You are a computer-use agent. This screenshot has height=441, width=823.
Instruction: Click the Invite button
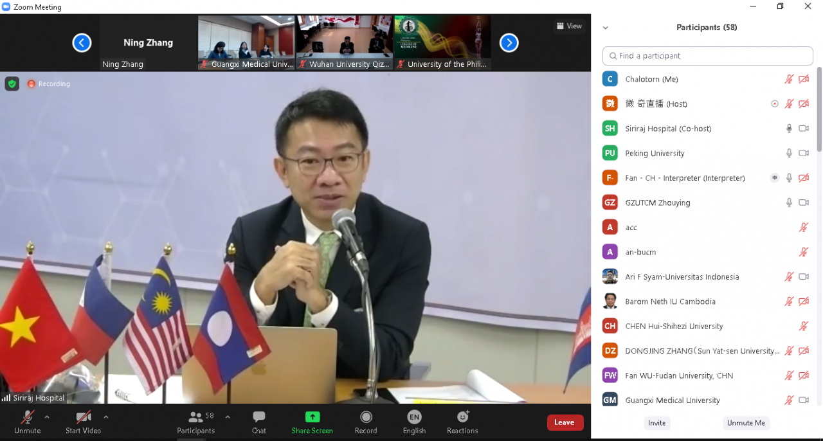pos(656,423)
